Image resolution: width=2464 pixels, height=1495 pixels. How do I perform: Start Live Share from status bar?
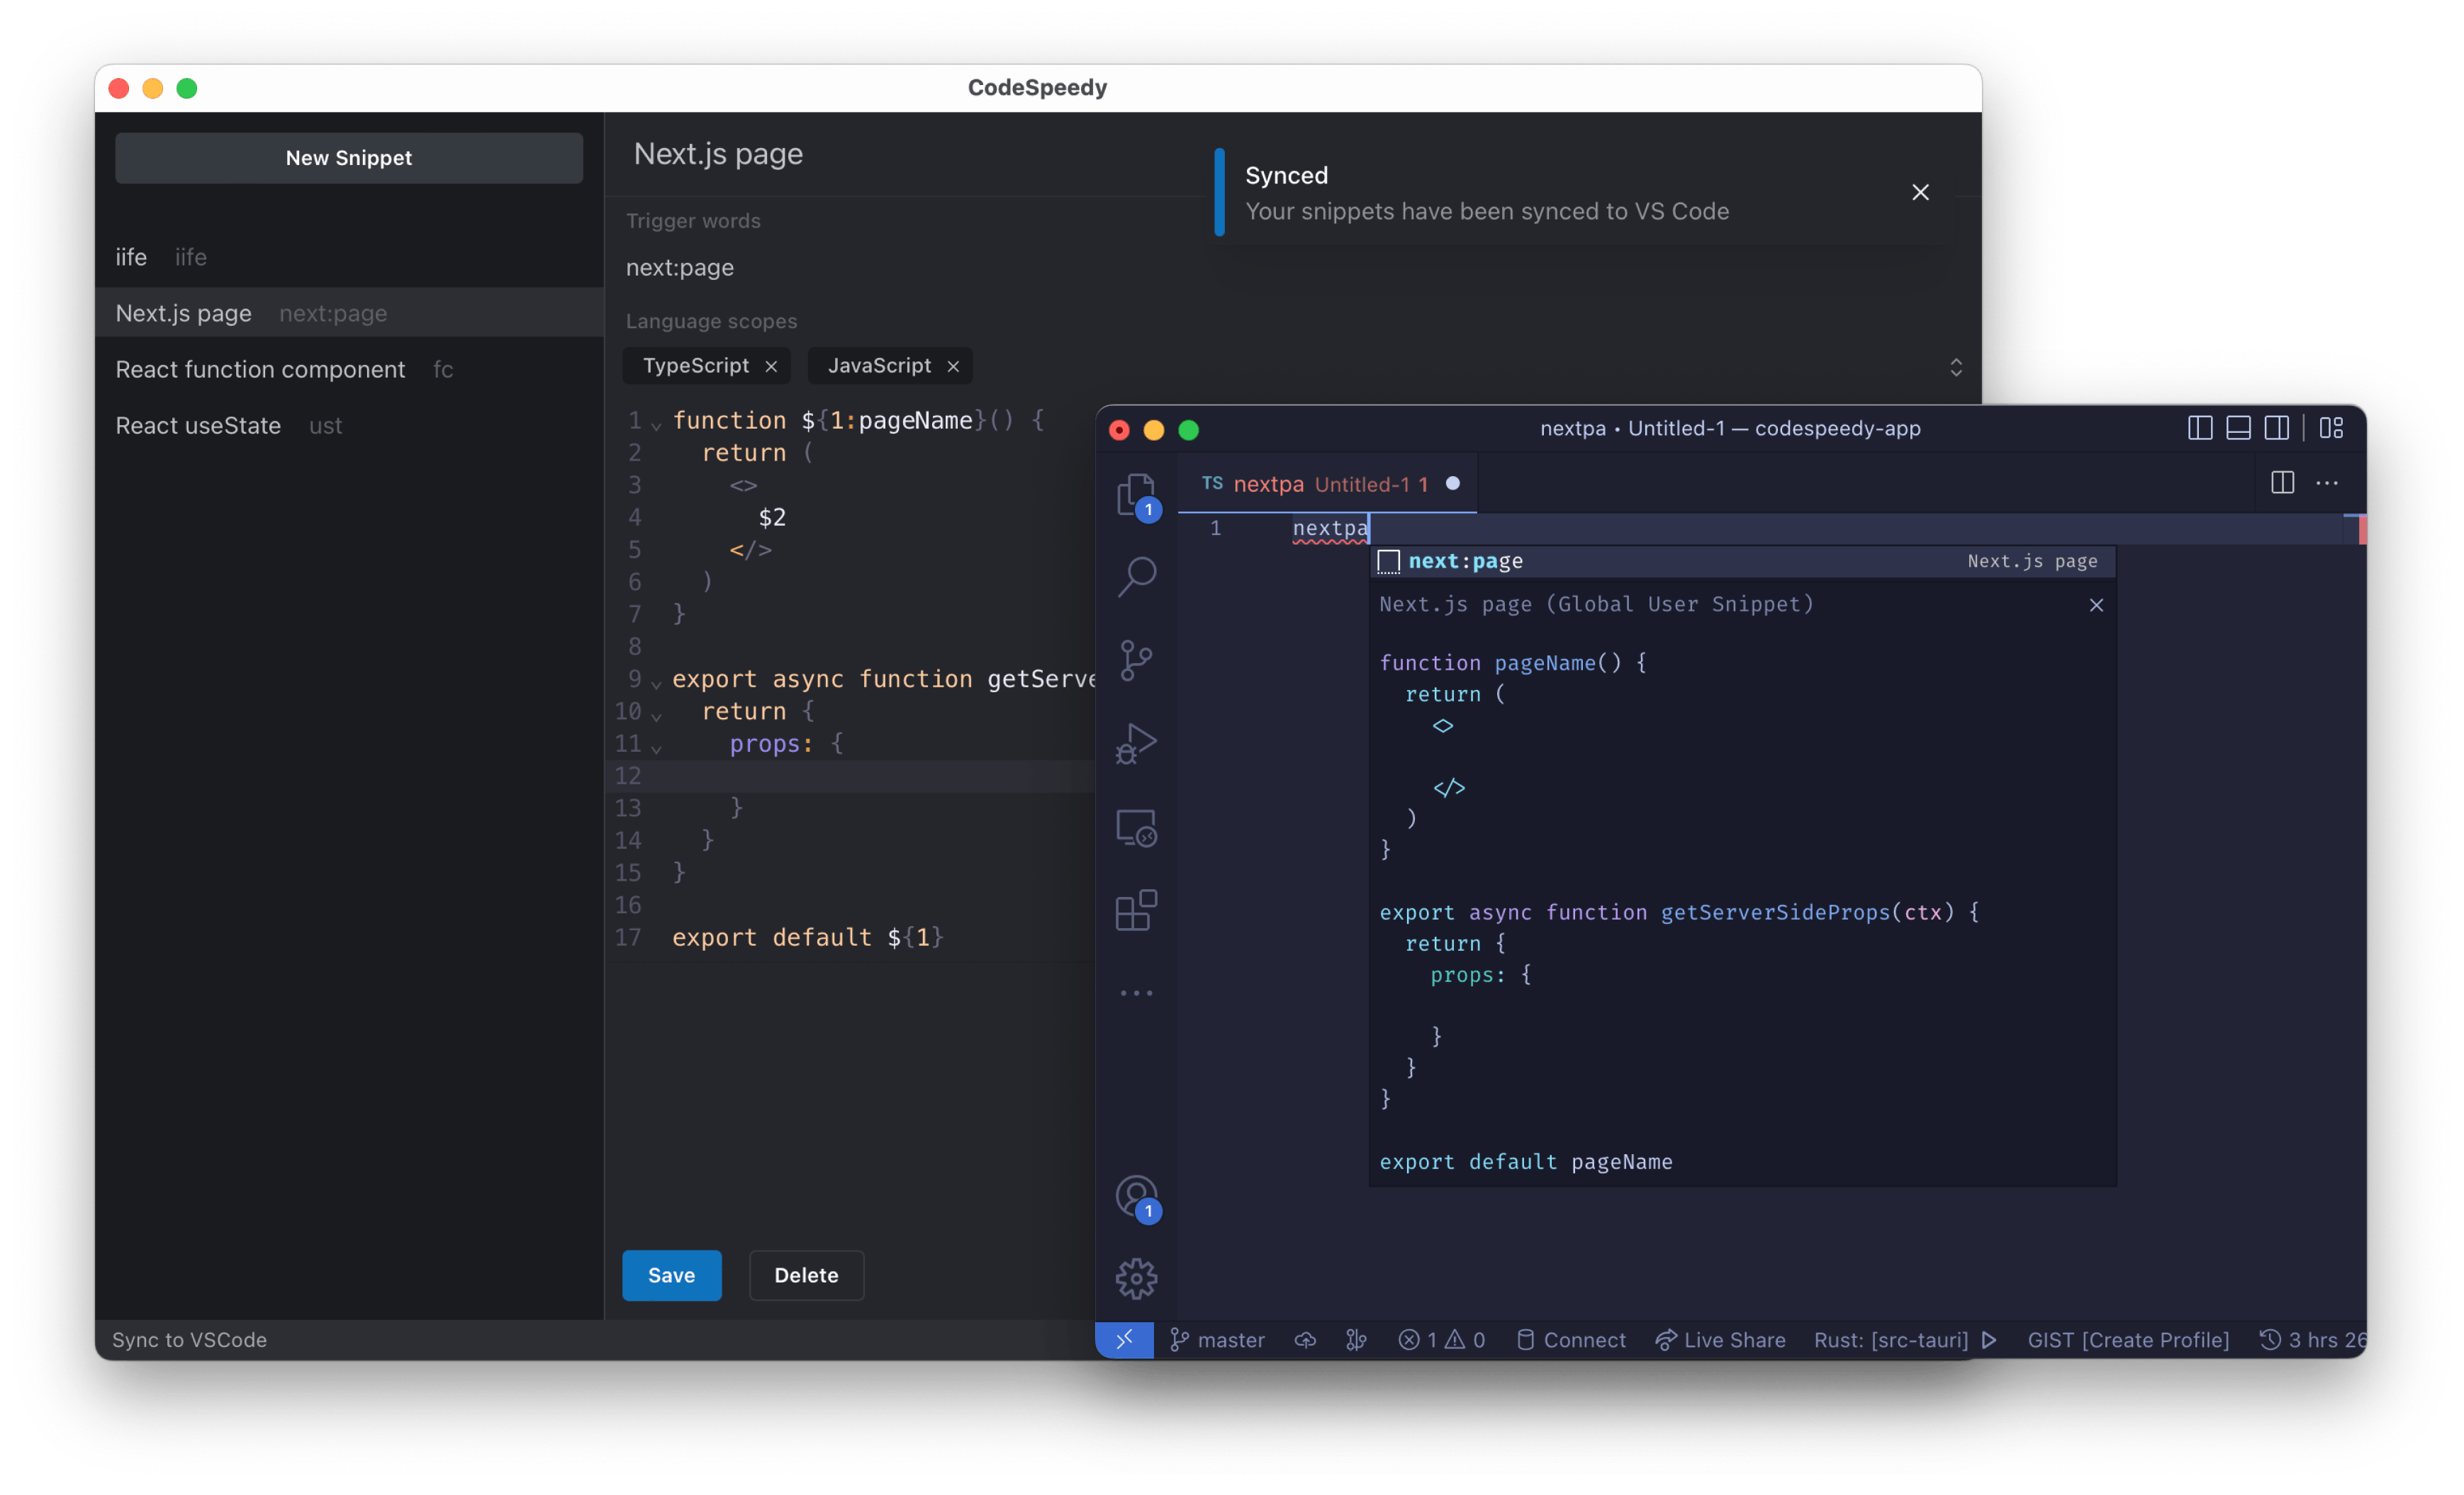point(1720,1340)
